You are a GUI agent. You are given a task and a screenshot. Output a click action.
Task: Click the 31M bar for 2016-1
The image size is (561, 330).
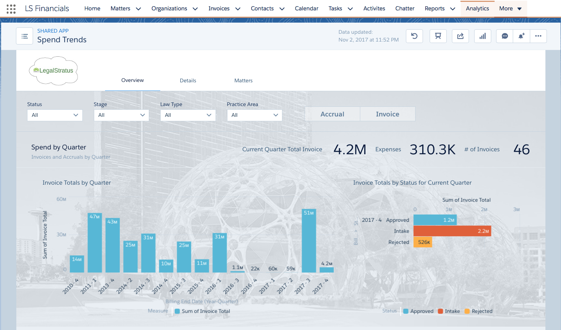[x=219, y=253]
